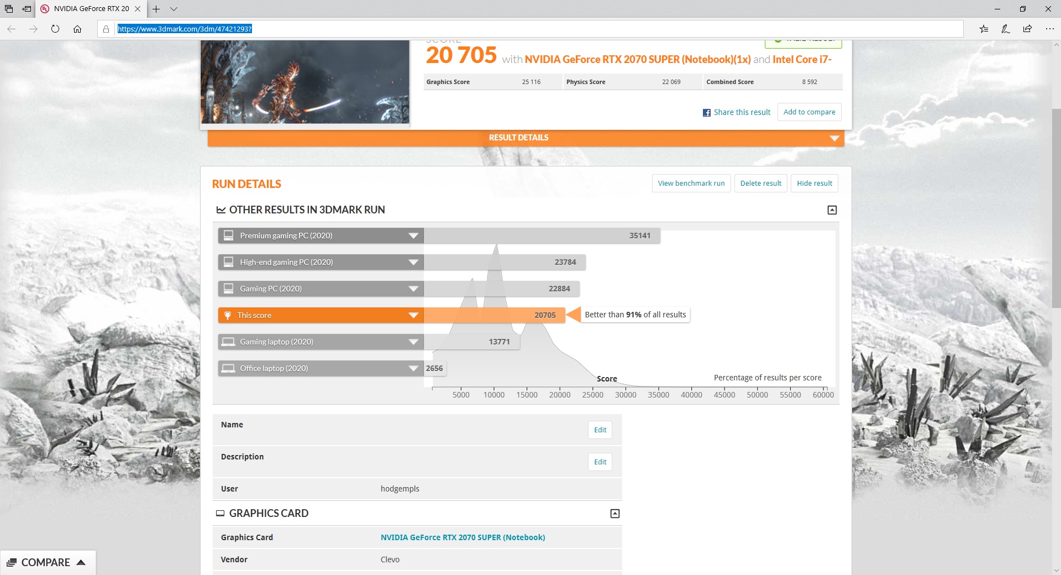
Task: Click Facebook icon next to Share this result
Action: (x=706, y=113)
